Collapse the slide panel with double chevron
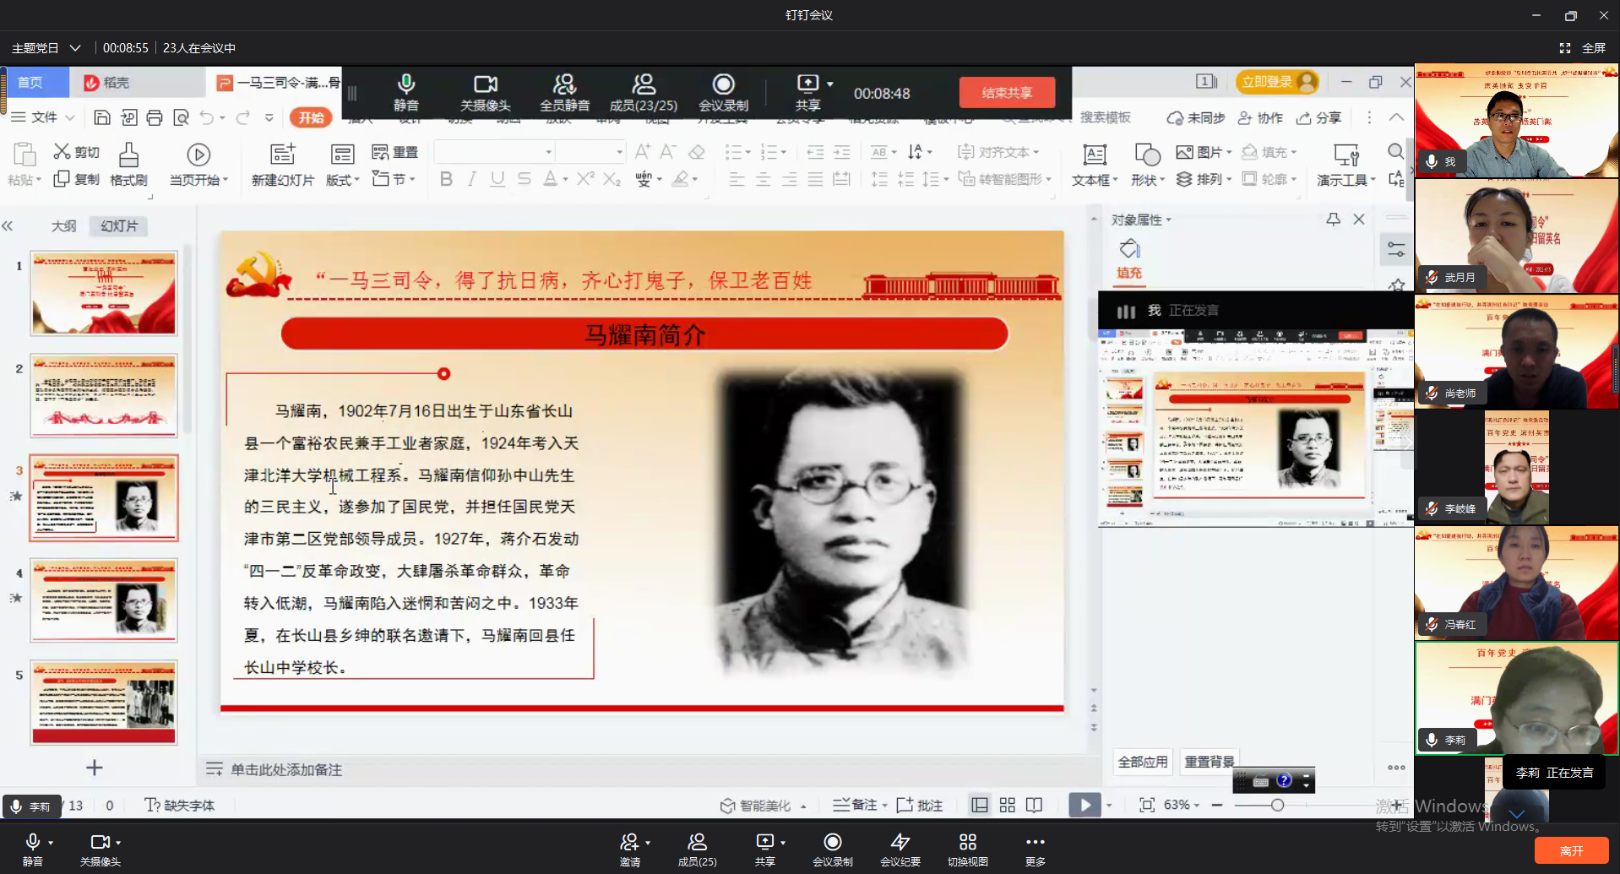Viewport: 1620px width, 874px height. (8, 225)
